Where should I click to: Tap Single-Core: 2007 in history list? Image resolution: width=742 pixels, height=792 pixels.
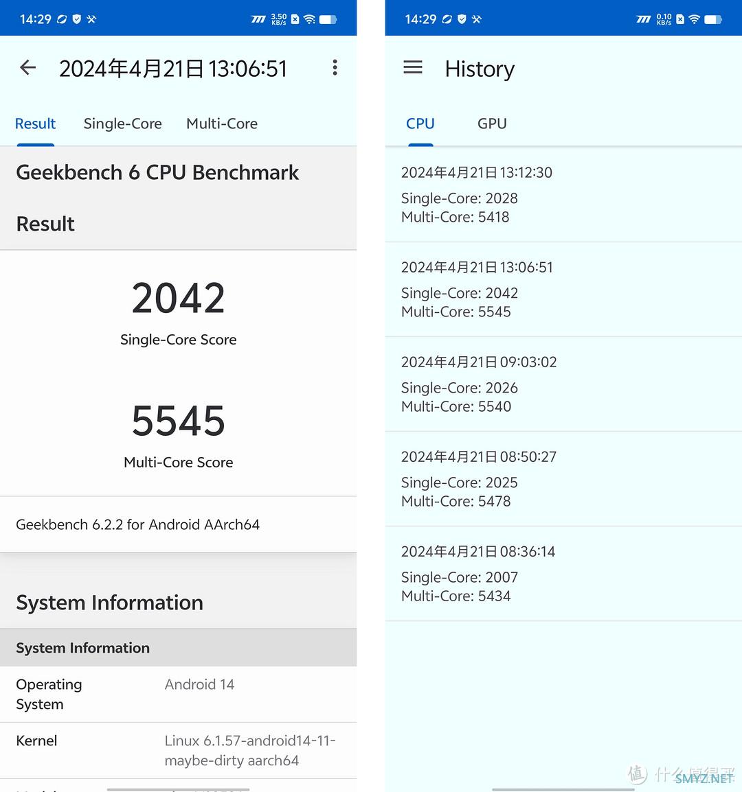point(459,577)
